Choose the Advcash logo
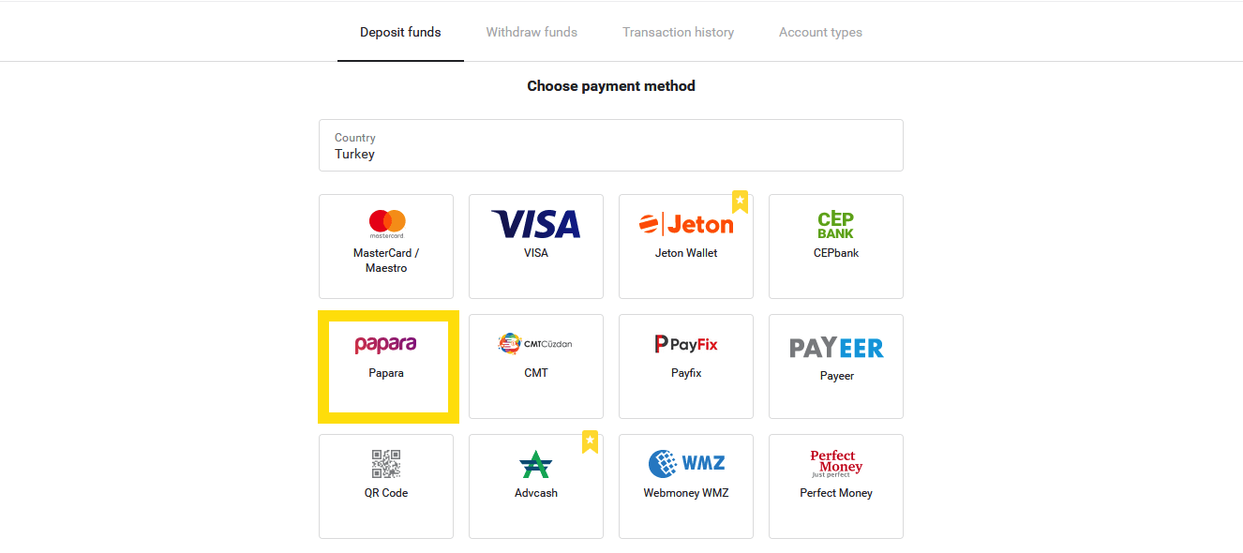The image size is (1243, 553). point(536,464)
